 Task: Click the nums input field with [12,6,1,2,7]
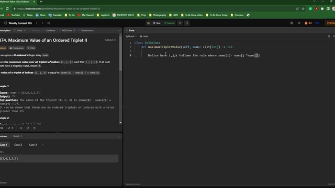[x=59, y=158]
